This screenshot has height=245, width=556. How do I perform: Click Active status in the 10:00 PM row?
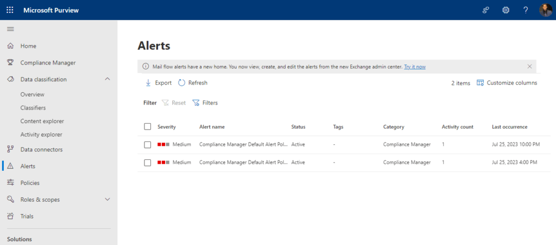(x=298, y=144)
